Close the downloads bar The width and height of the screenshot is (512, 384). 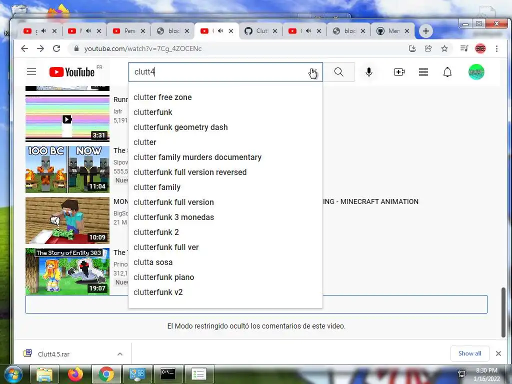click(498, 353)
